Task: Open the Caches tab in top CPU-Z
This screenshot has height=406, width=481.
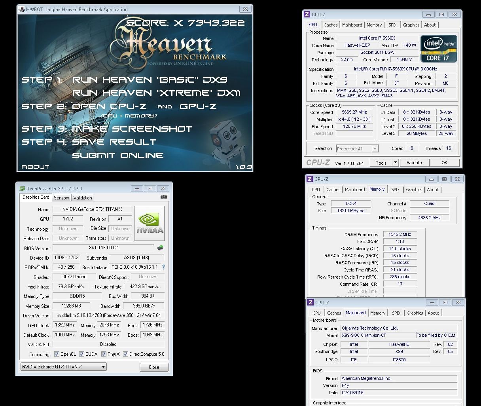Action: coord(330,25)
